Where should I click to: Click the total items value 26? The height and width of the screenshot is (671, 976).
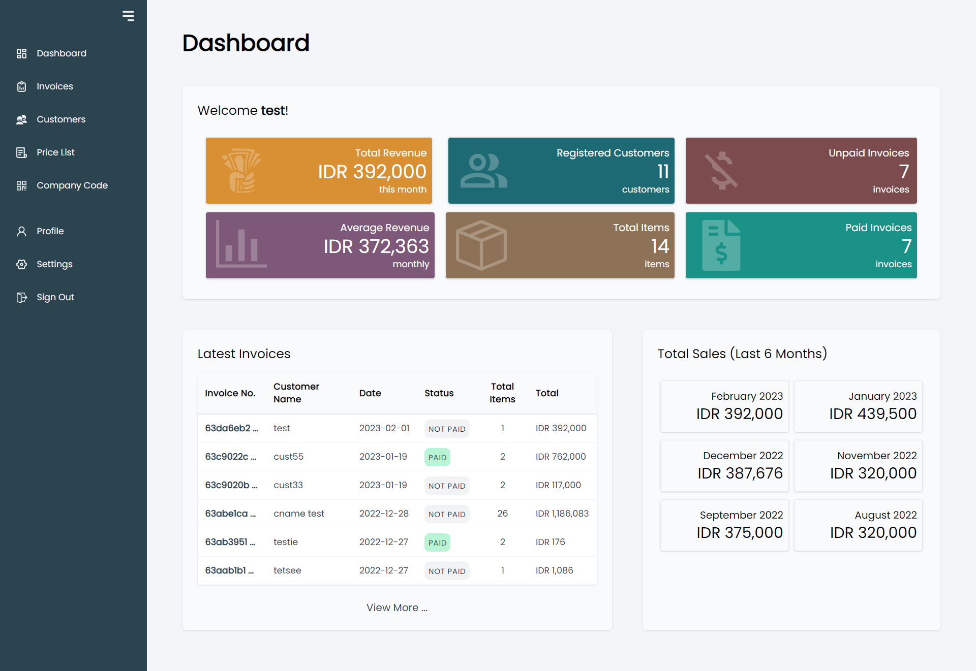(502, 514)
